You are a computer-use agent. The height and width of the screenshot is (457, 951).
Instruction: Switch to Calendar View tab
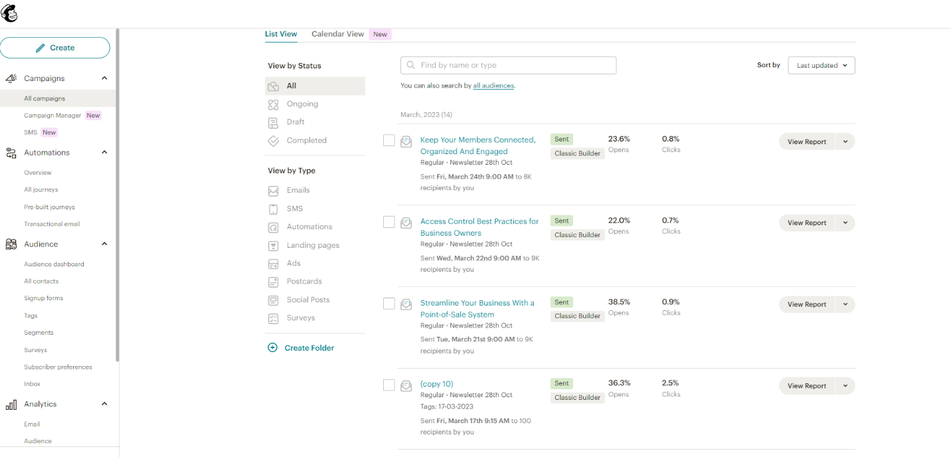[x=337, y=34]
